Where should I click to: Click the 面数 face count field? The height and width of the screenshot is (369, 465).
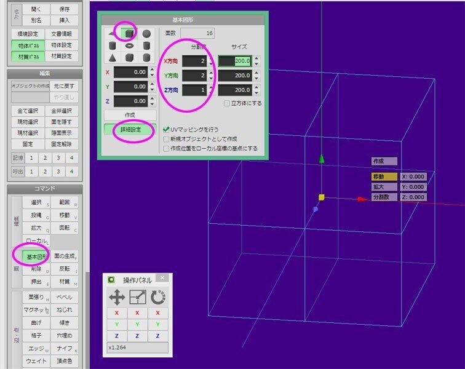click(x=197, y=33)
